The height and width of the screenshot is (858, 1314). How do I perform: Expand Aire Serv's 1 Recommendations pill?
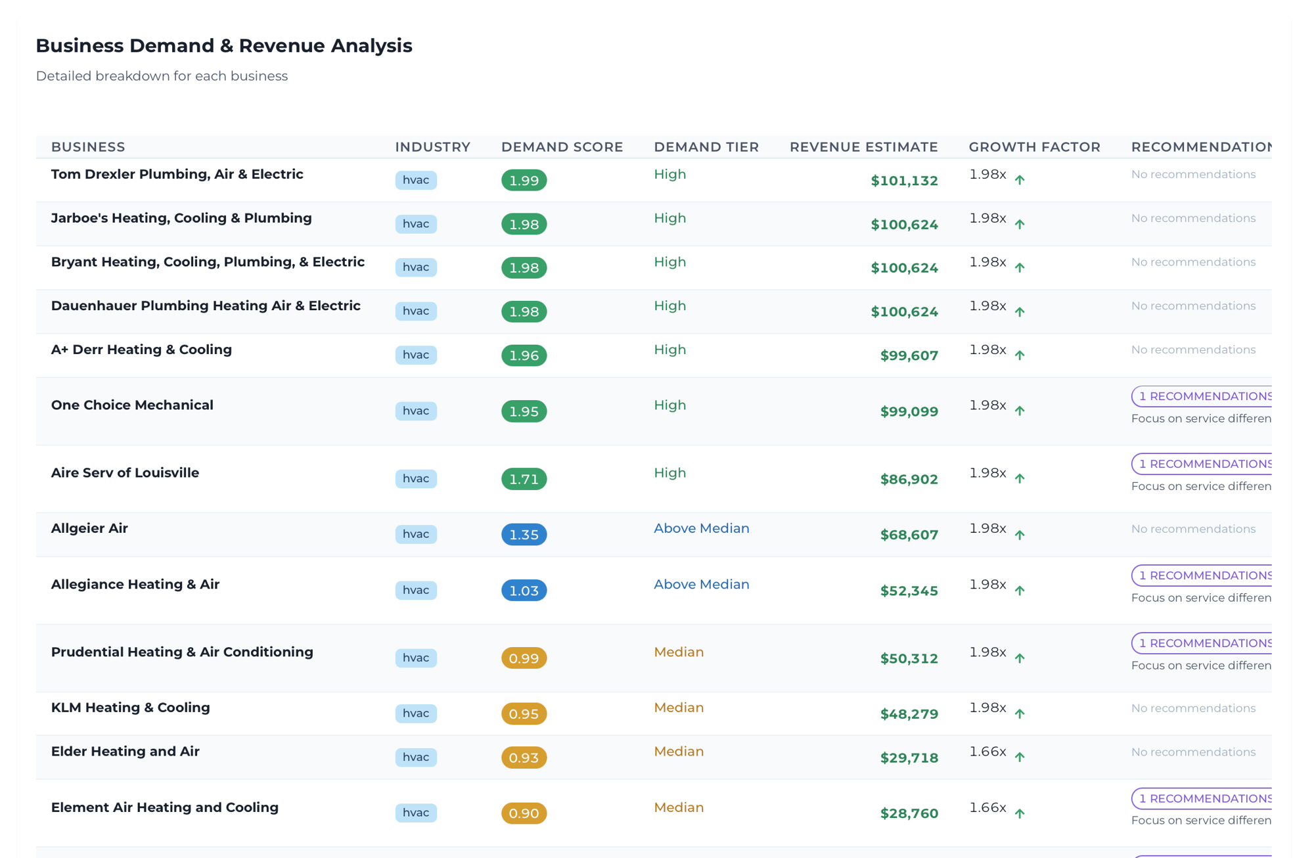pos(1204,464)
